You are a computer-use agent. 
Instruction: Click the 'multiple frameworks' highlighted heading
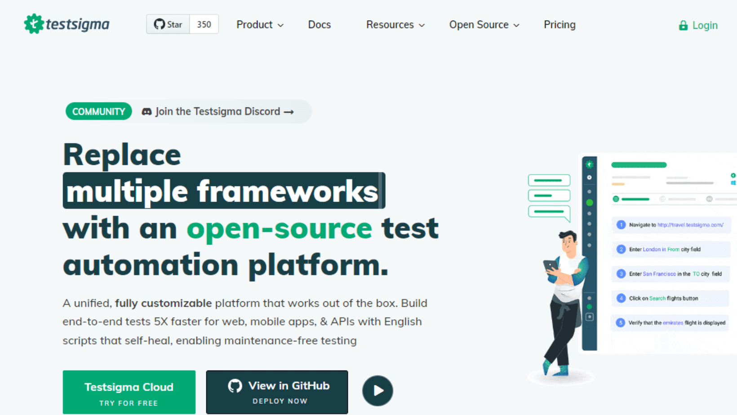pos(224,190)
